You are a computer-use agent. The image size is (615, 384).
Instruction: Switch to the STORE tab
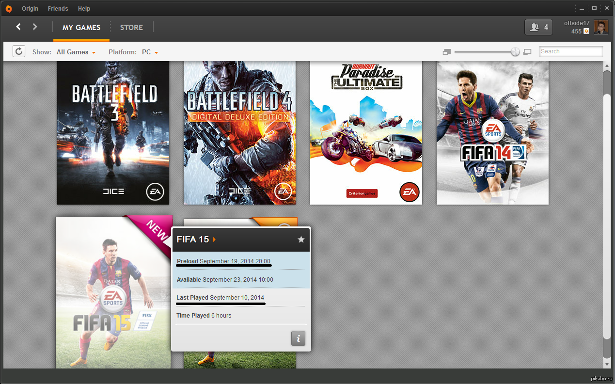tap(131, 28)
